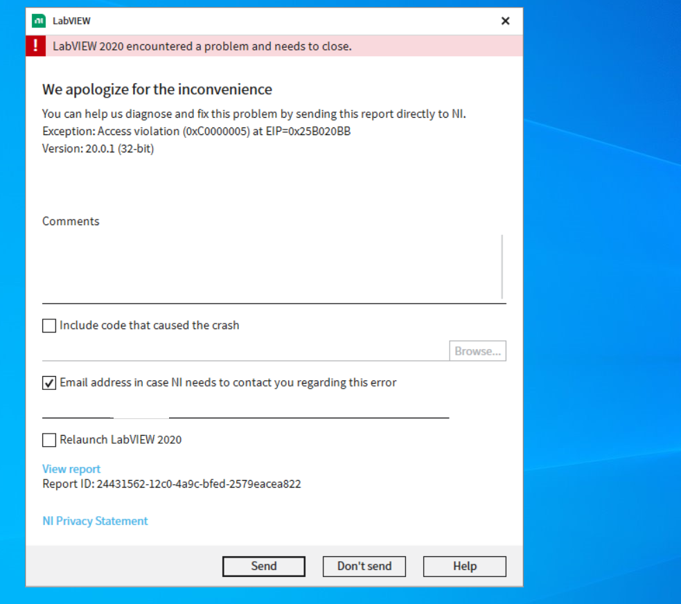The width and height of the screenshot is (681, 604).
Task: Close the LabVIEW crash dialog
Action: coord(505,21)
